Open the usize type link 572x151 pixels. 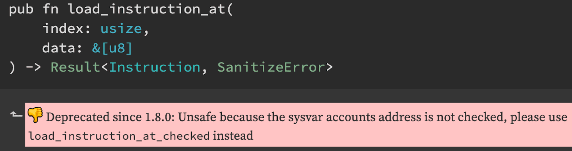click(121, 29)
